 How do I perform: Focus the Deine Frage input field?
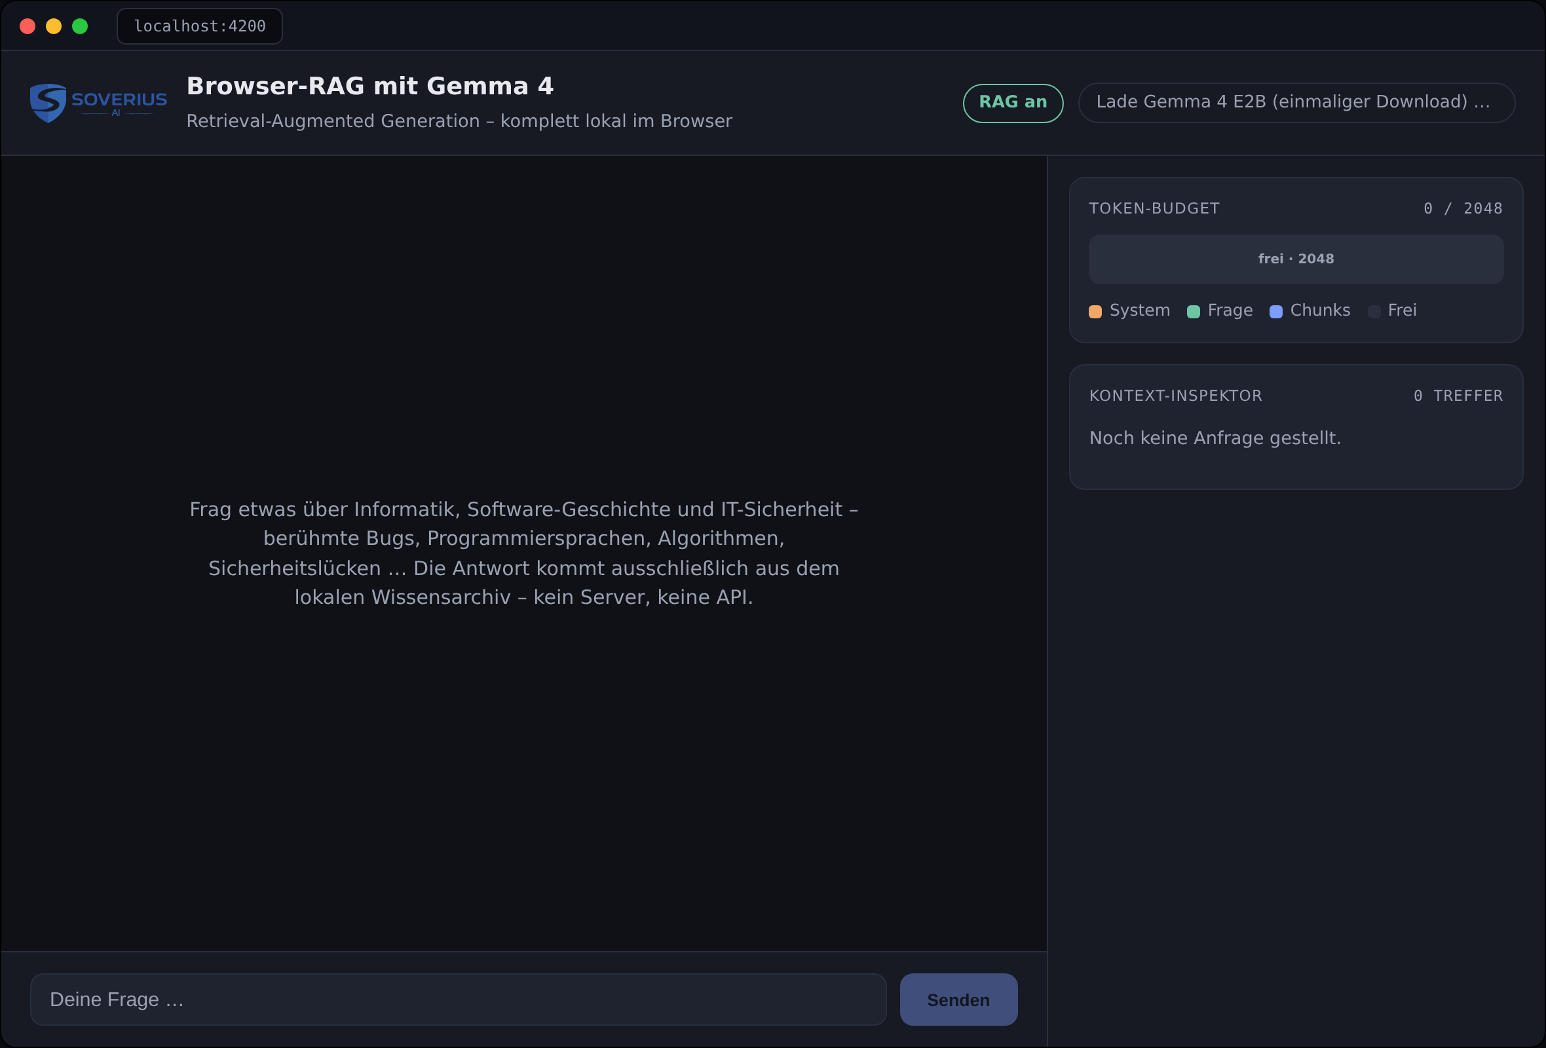(x=459, y=1000)
